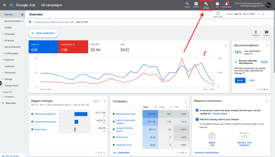
Task: Open Recommendations card three-dot menu
Action: tap(267, 46)
